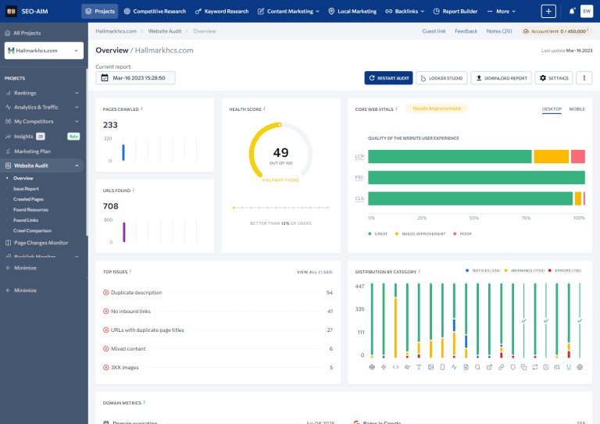The image size is (600, 424).
Task: Click the Duplicate description error icon
Action: pos(106,293)
